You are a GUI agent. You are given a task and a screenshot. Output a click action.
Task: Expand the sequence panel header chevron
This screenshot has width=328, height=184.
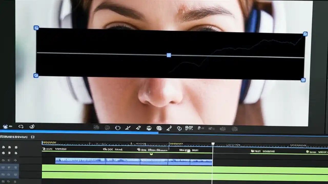pos(32,136)
